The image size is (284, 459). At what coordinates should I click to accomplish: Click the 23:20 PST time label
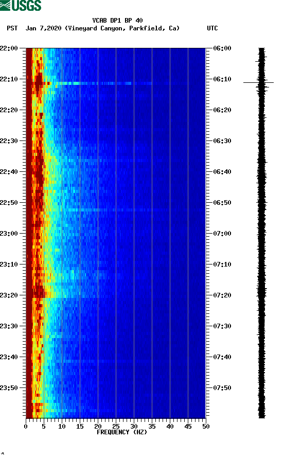click(9, 295)
